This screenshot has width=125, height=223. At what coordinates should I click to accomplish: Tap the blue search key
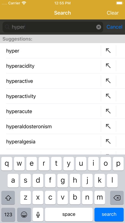coord(109,214)
